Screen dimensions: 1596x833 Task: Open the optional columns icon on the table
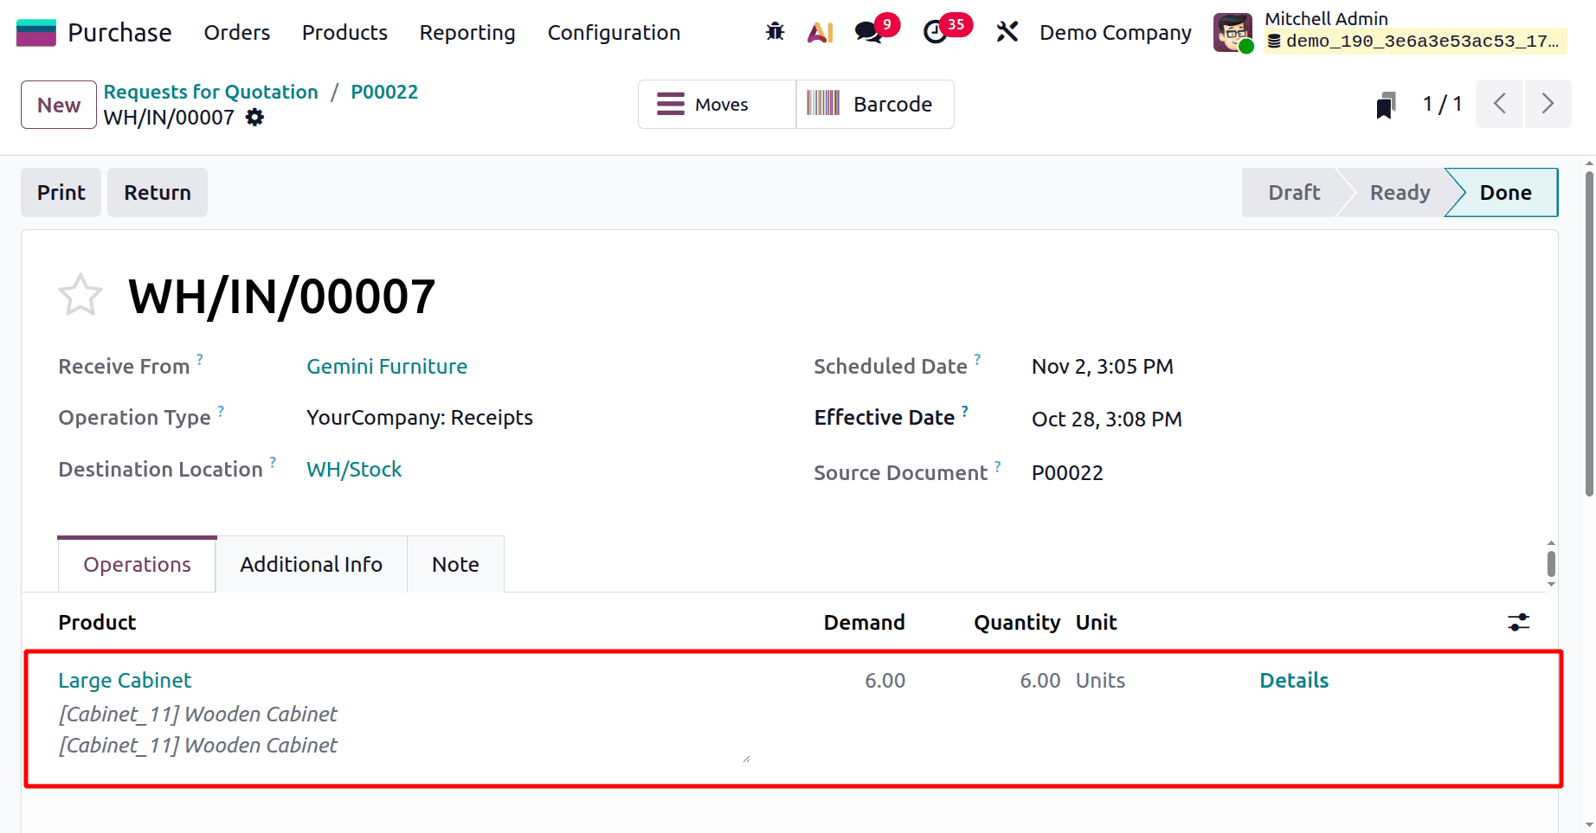[1520, 622]
